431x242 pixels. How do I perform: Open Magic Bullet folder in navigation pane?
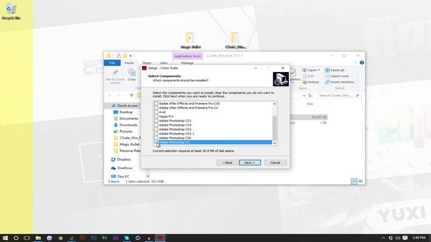click(127, 145)
